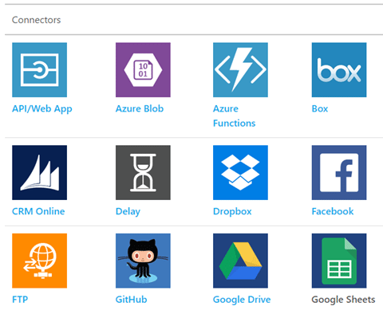The image size is (383, 310).
Task: Pick the Box connector icon
Action: pyautogui.click(x=339, y=70)
